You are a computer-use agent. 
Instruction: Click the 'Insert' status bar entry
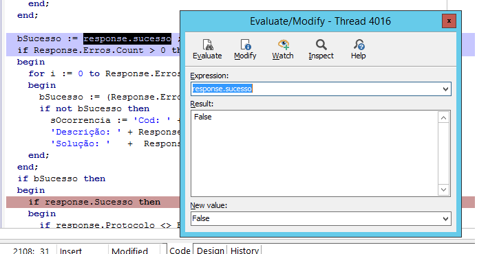71,251
